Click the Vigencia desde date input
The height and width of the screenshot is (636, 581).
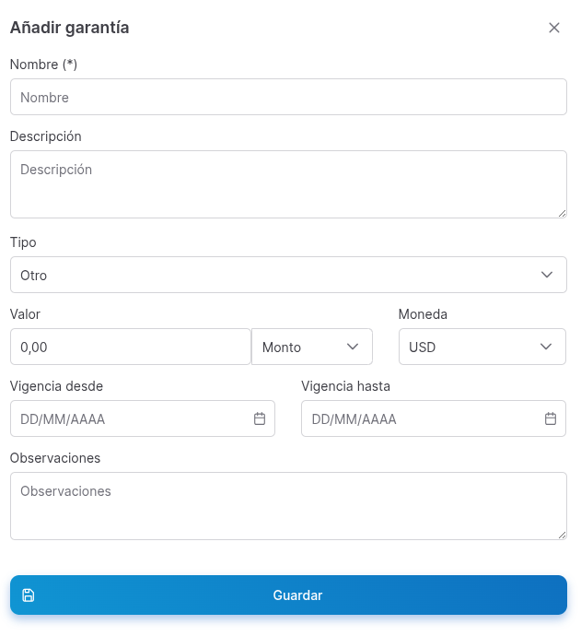129,418
